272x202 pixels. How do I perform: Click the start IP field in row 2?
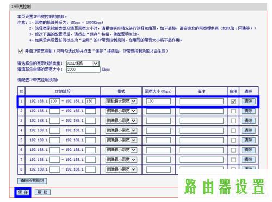tap(54, 111)
